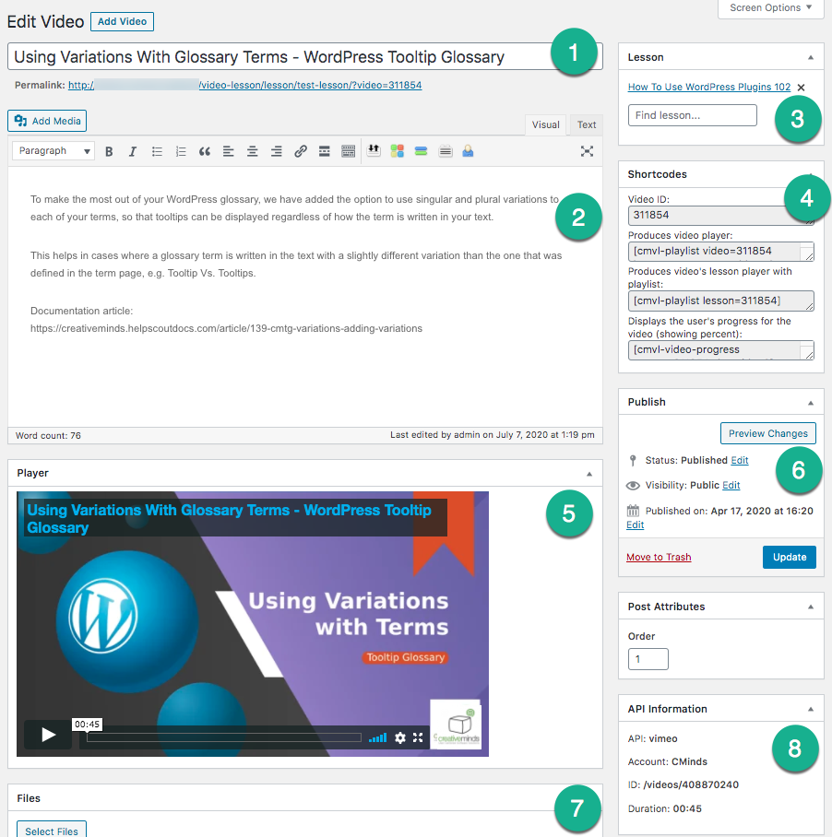The width and height of the screenshot is (832, 837).
Task: Switch to the Text editor tab
Action: click(x=587, y=125)
